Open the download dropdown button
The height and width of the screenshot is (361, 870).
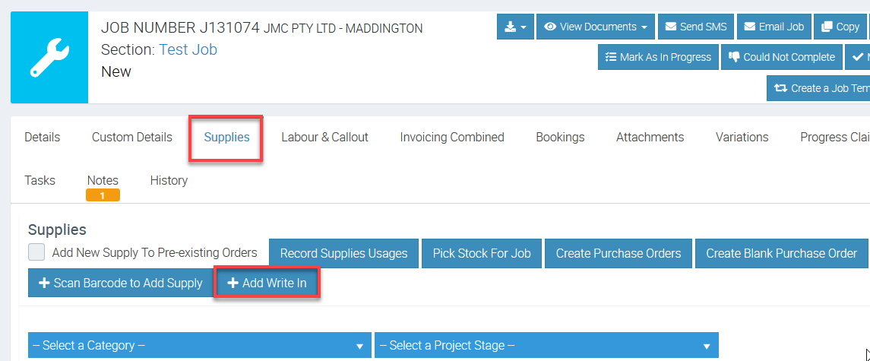[515, 27]
